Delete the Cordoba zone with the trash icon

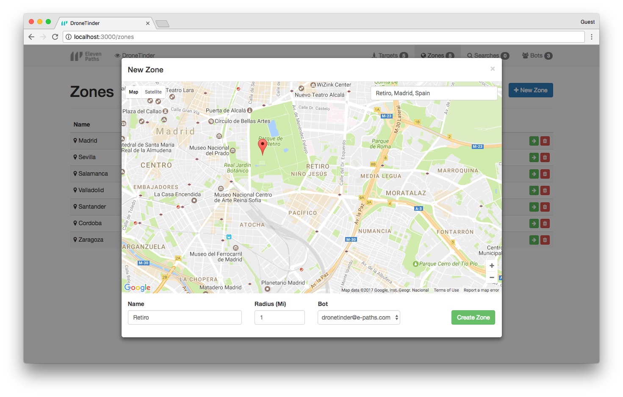pos(545,223)
